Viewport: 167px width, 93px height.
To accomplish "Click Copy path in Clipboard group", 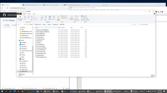I will (34, 18).
